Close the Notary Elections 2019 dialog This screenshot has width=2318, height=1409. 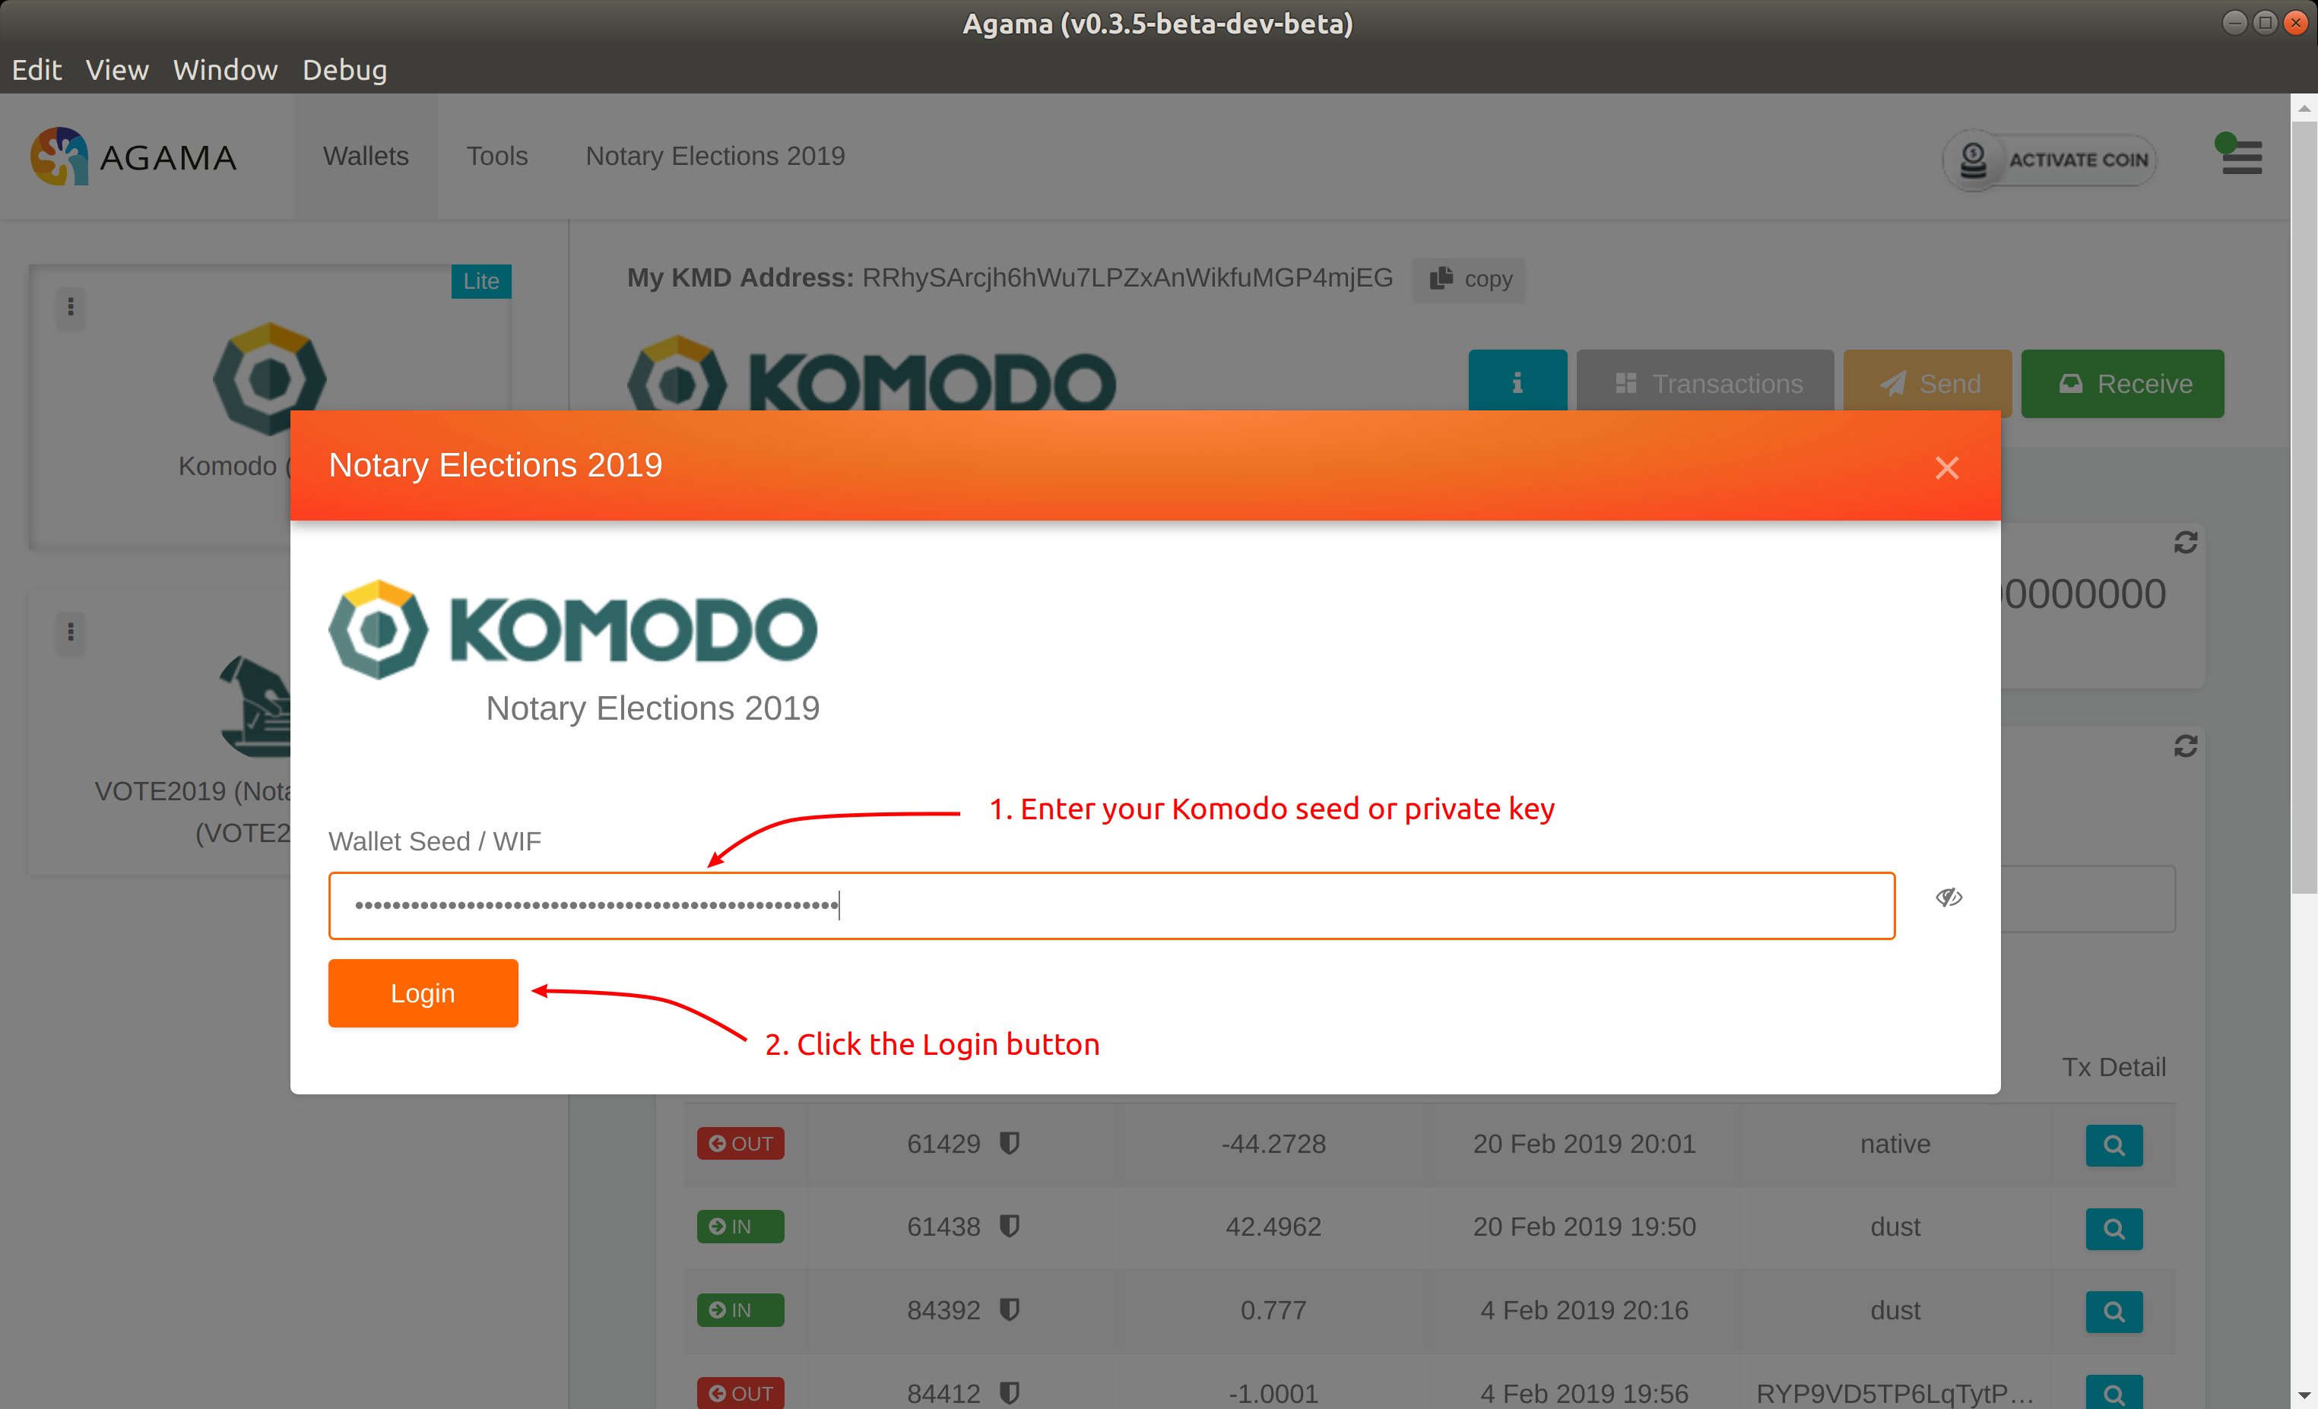click(1946, 467)
